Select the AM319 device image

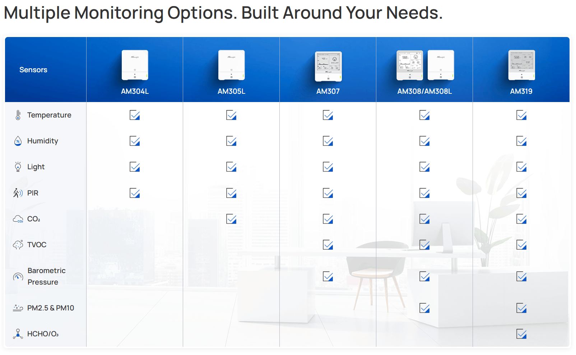click(521, 65)
